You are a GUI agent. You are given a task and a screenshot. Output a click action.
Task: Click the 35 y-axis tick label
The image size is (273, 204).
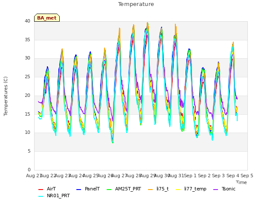pos(27,40)
